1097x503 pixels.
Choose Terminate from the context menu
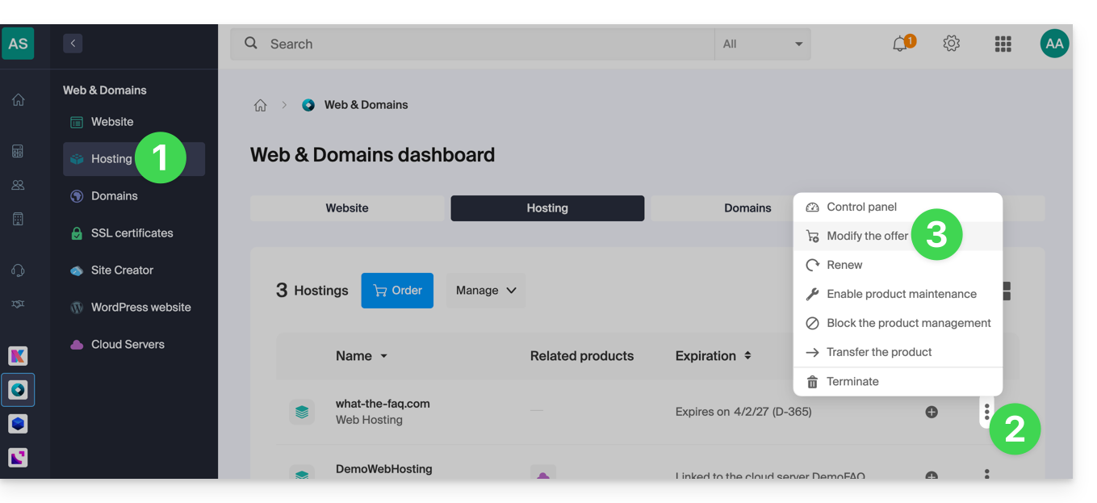coord(852,381)
